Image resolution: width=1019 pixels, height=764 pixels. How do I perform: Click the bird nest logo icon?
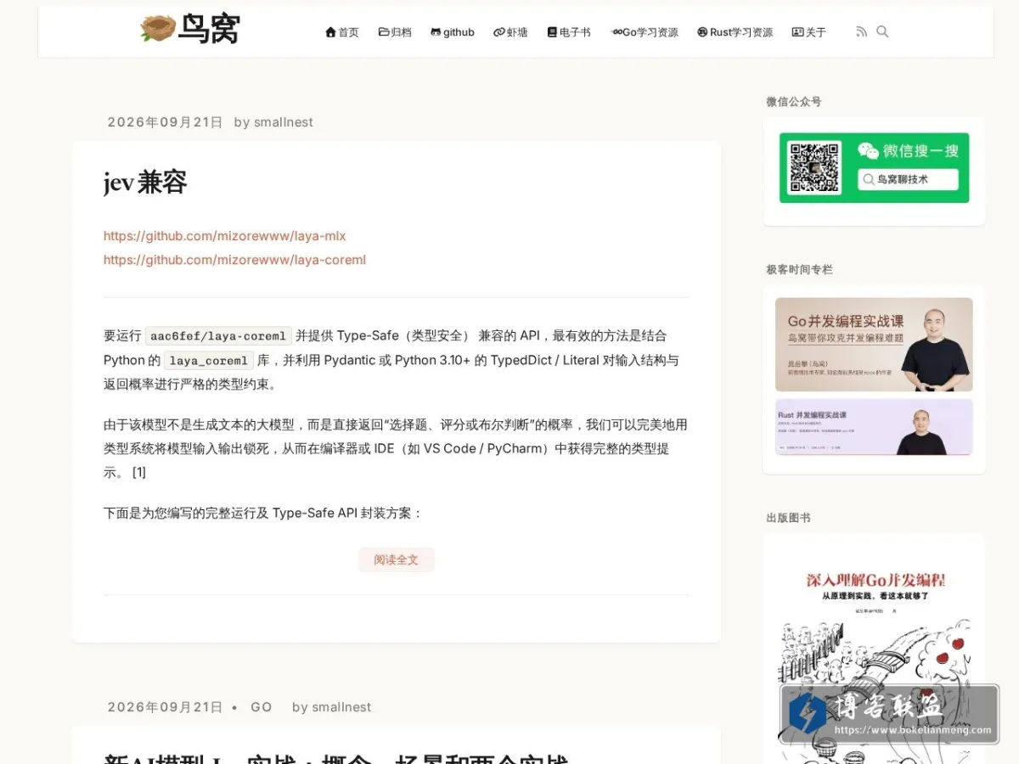tap(158, 29)
